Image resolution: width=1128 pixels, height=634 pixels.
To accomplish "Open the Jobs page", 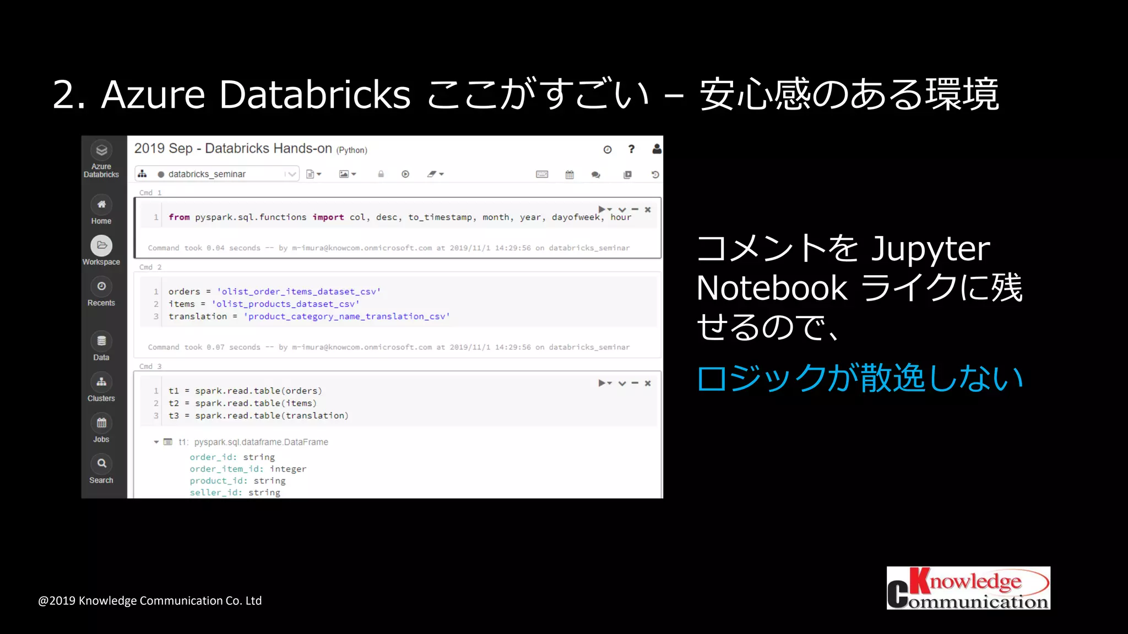I will point(101,428).
